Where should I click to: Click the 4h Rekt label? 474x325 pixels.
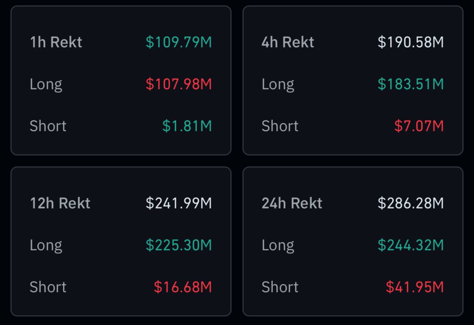coord(288,42)
